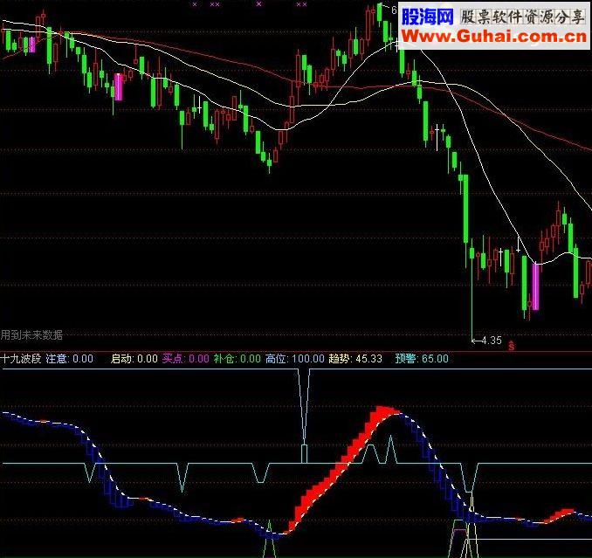This screenshot has width=592, height=558.
Task: Select the 注意: 0.00 indicator value
Action: coord(70,358)
